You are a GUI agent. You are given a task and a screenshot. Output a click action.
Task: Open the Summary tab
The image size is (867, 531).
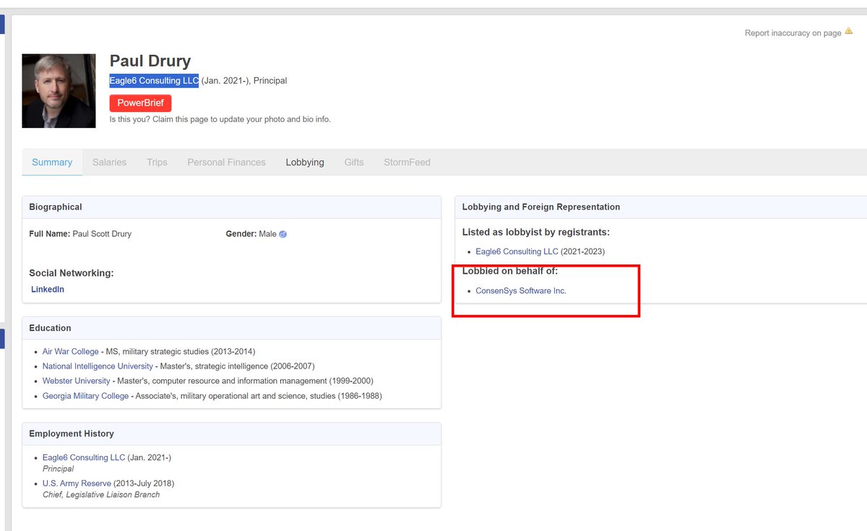click(52, 163)
